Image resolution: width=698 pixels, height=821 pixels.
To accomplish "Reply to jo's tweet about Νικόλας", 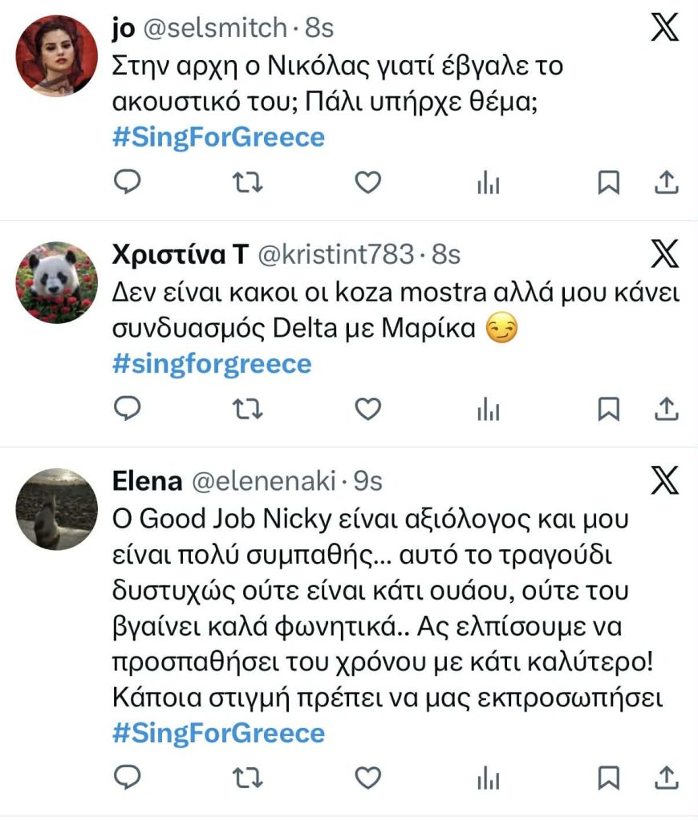I will coord(127,184).
